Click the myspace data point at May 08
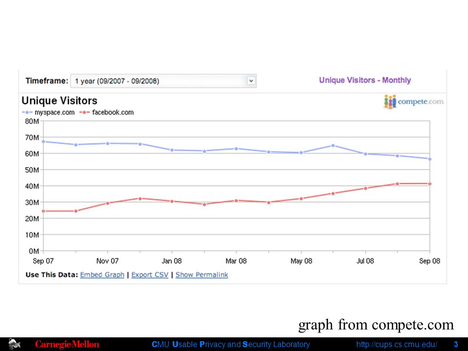The height and width of the screenshot is (351, 468). point(301,153)
